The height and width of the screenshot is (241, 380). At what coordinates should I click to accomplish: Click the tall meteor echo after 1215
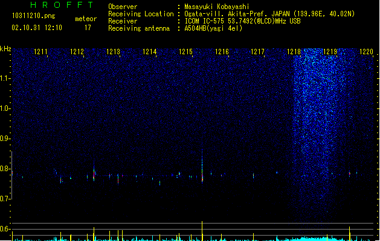pos(202,166)
